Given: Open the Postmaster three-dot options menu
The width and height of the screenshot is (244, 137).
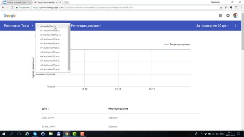Looking at the screenshot, I should tap(236, 25).
